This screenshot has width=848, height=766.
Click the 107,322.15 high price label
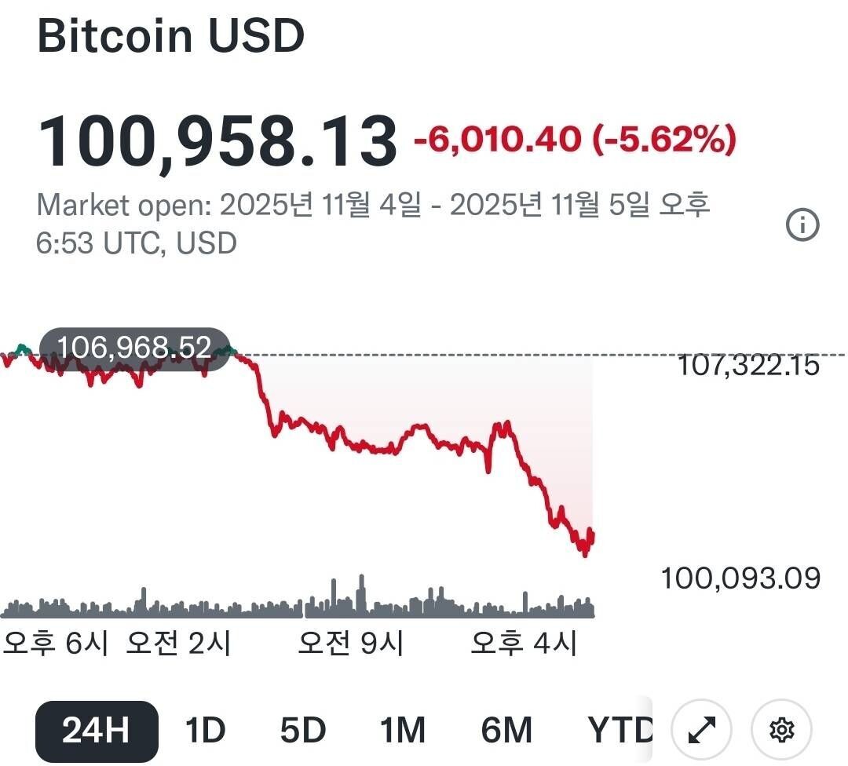[747, 365]
